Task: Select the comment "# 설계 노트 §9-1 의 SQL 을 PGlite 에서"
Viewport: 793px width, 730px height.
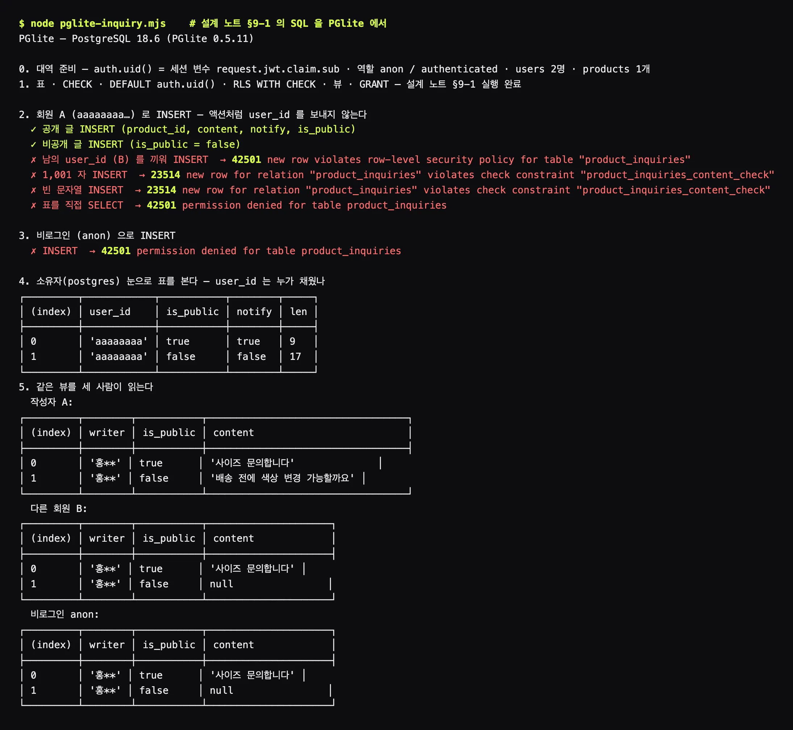Action: [288, 23]
